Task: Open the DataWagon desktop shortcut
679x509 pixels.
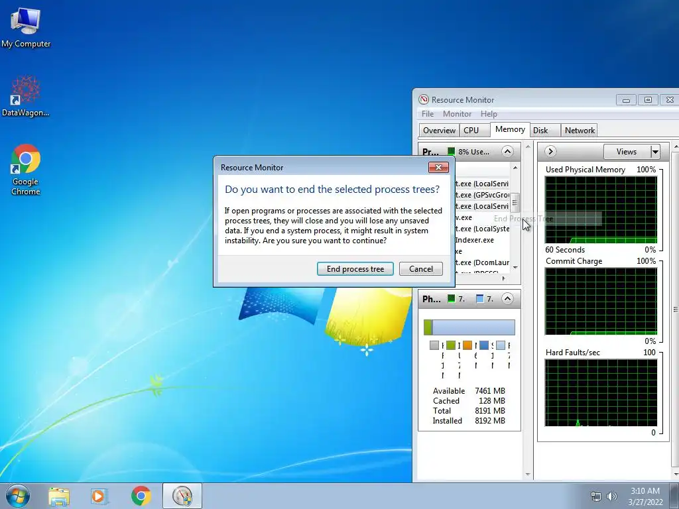Action: point(26,96)
